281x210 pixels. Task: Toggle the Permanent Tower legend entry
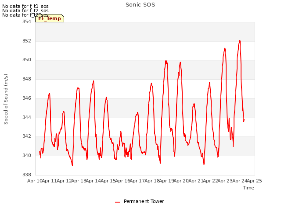pyautogui.click(x=140, y=201)
